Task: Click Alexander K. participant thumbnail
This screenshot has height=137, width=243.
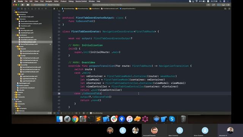Action: [230, 131]
